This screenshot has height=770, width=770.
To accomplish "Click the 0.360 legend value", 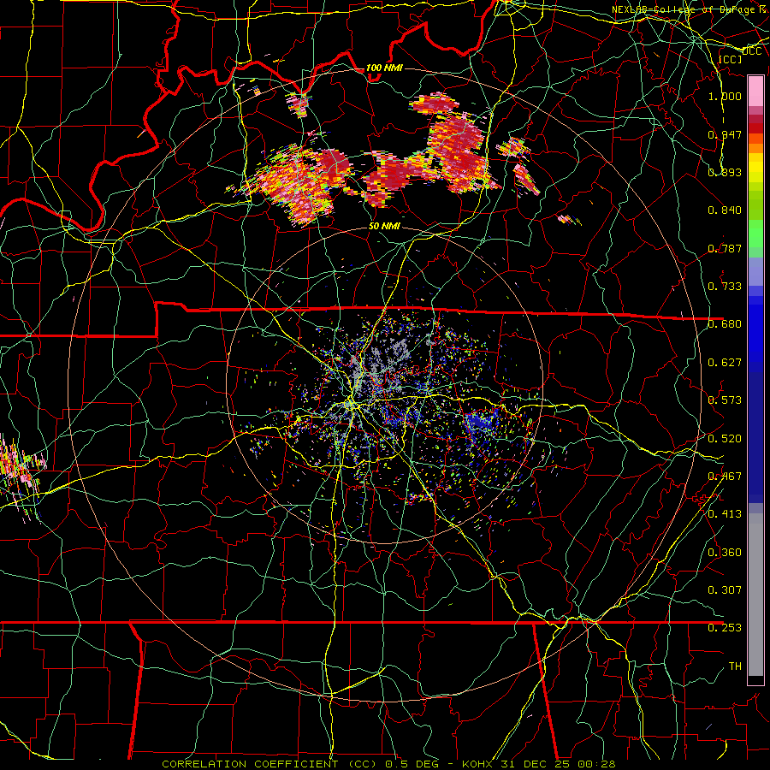I will (x=725, y=553).
